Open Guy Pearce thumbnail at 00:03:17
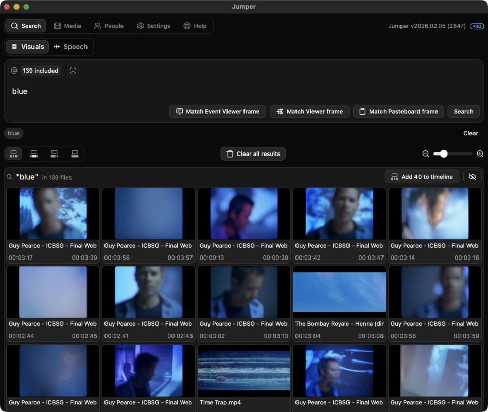488x412 pixels. tap(53, 214)
